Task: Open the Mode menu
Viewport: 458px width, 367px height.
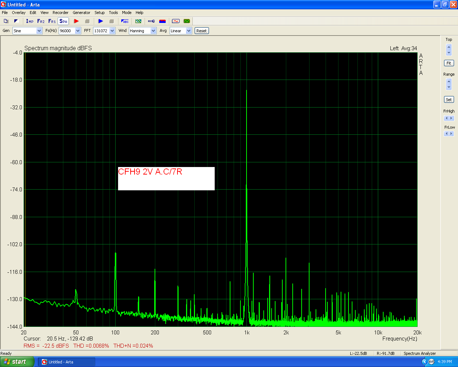Action: tap(127, 13)
